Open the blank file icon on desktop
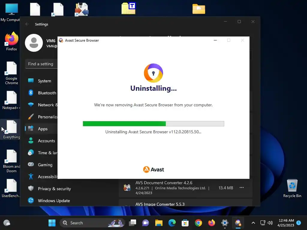Image resolution: width=307 pixels, height=230 pixels. (x=35, y=9)
